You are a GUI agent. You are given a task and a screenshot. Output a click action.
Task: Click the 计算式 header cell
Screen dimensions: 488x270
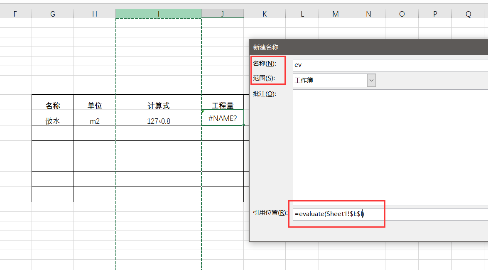point(159,106)
